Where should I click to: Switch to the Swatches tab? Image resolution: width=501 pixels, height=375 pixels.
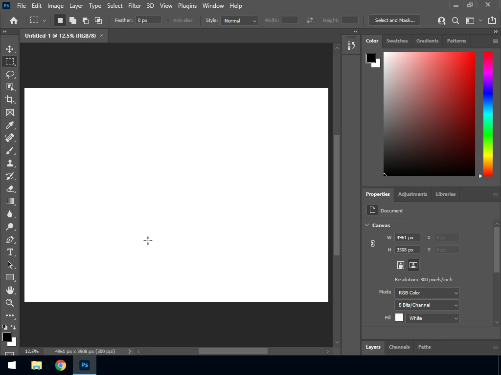tap(397, 41)
